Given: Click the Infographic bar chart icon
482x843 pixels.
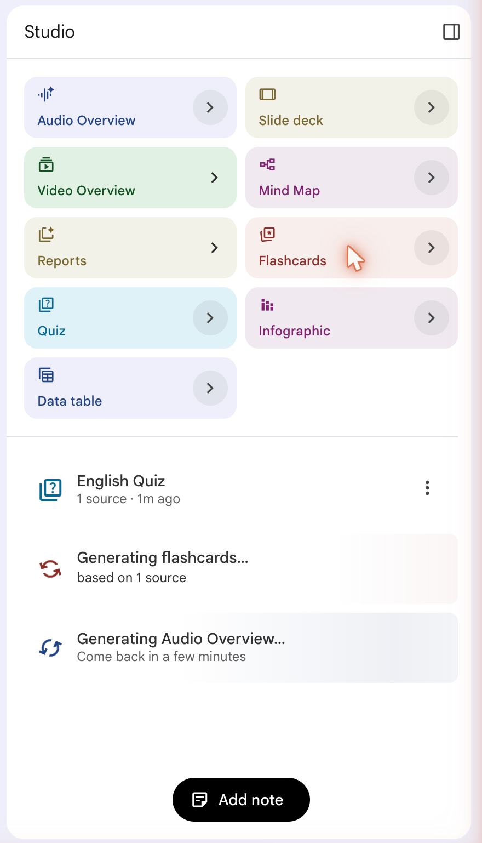Looking at the screenshot, I should [267, 305].
